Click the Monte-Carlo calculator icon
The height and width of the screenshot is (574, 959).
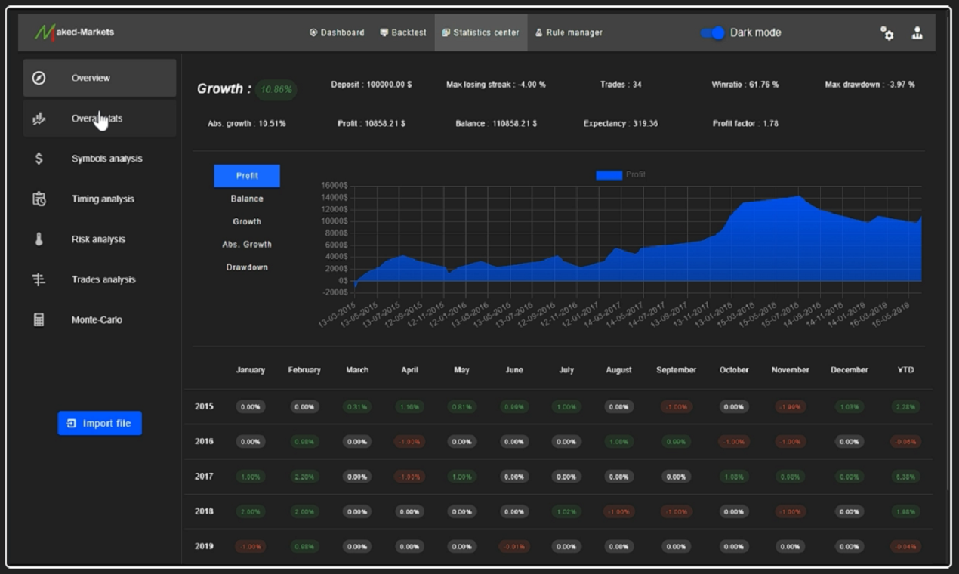(39, 320)
